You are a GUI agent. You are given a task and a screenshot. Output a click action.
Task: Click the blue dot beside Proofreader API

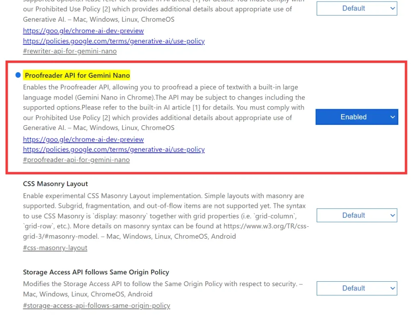(18, 75)
